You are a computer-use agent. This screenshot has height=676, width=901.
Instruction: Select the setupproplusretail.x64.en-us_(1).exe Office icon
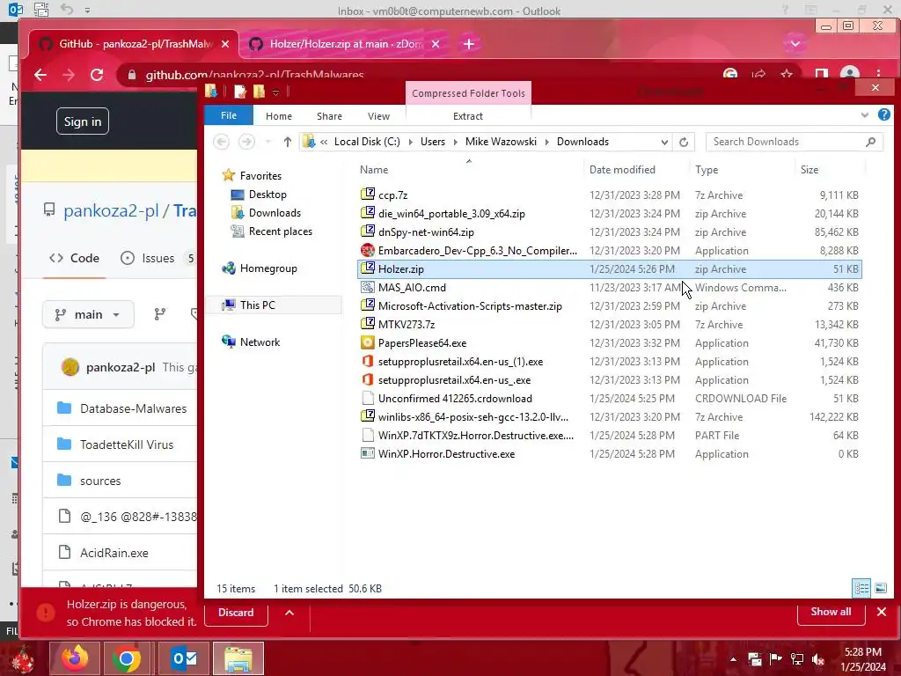coord(368,361)
